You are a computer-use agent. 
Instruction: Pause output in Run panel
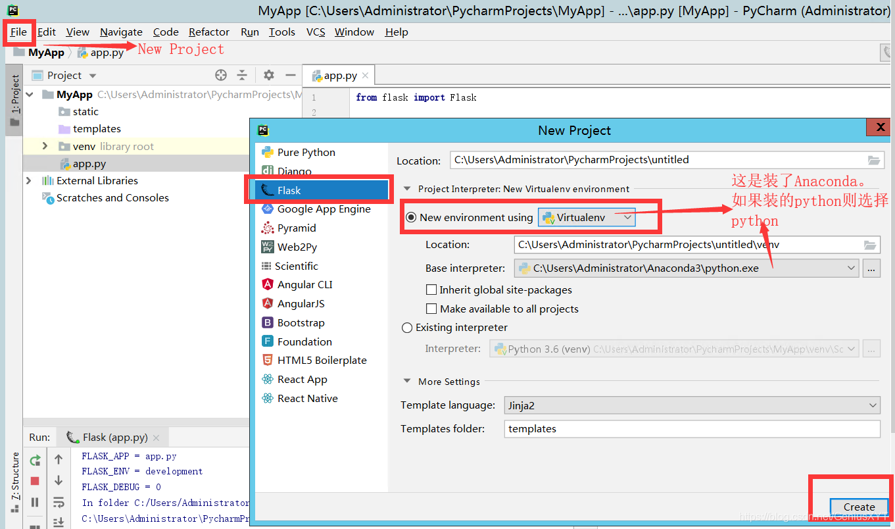(x=35, y=503)
